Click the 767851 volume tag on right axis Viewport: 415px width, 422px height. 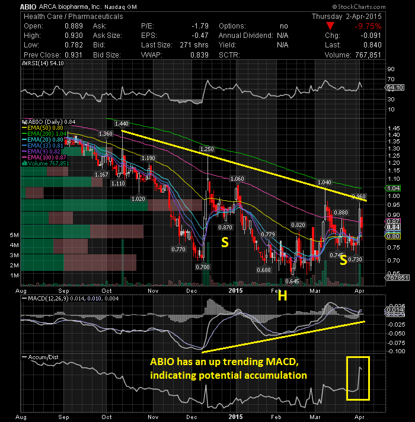[x=397, y=277]
